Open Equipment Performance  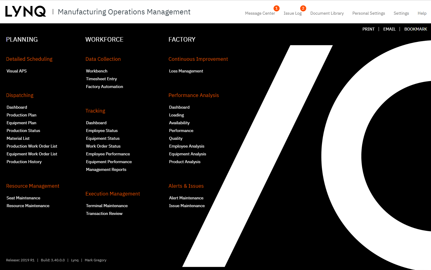tap(109, 162)
